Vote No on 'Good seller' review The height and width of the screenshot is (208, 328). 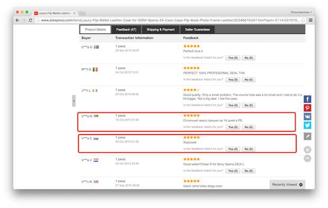[249, 171]
